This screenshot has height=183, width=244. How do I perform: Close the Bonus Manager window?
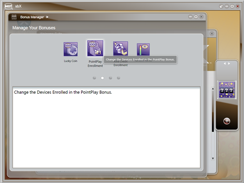[201, 17]
